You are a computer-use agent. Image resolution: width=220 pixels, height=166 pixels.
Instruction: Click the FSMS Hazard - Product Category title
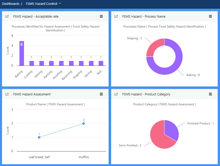tap(146, 94)
